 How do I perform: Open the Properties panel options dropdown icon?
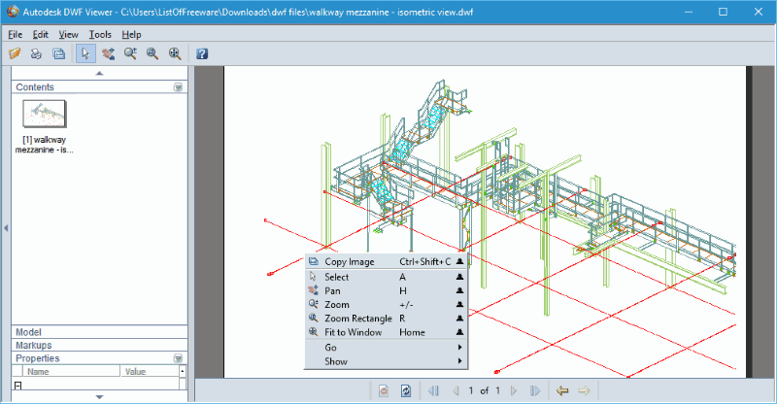point(178,358)
